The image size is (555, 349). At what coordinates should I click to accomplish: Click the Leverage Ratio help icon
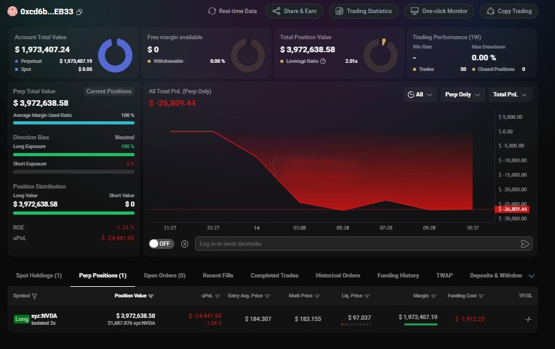323,61
